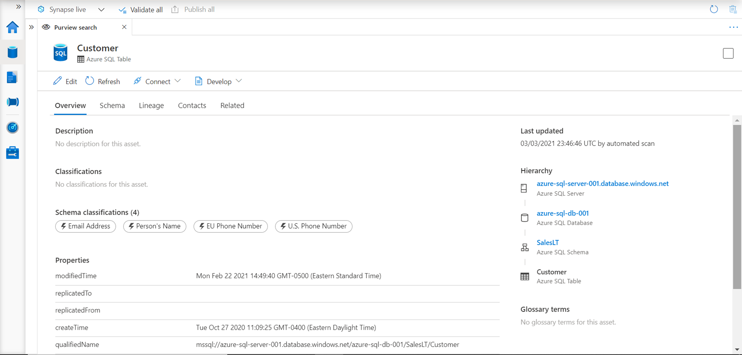Click the Azure SQL Schema hierarchy icon
Screen dimensions: 742x355
tap(525, 247)
